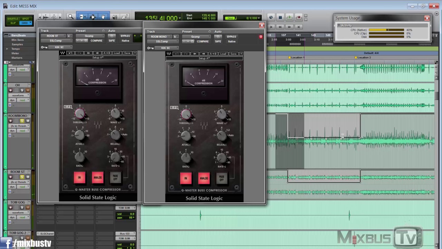This screenshot has height=249, width=442.
Task: Click left arrow in ROOM ST plugin toolbar
Action: (x=88, y=53)
